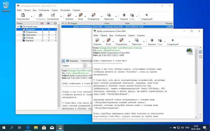Click Отправитель icon in message window toolbar

(x=121, y=40)
